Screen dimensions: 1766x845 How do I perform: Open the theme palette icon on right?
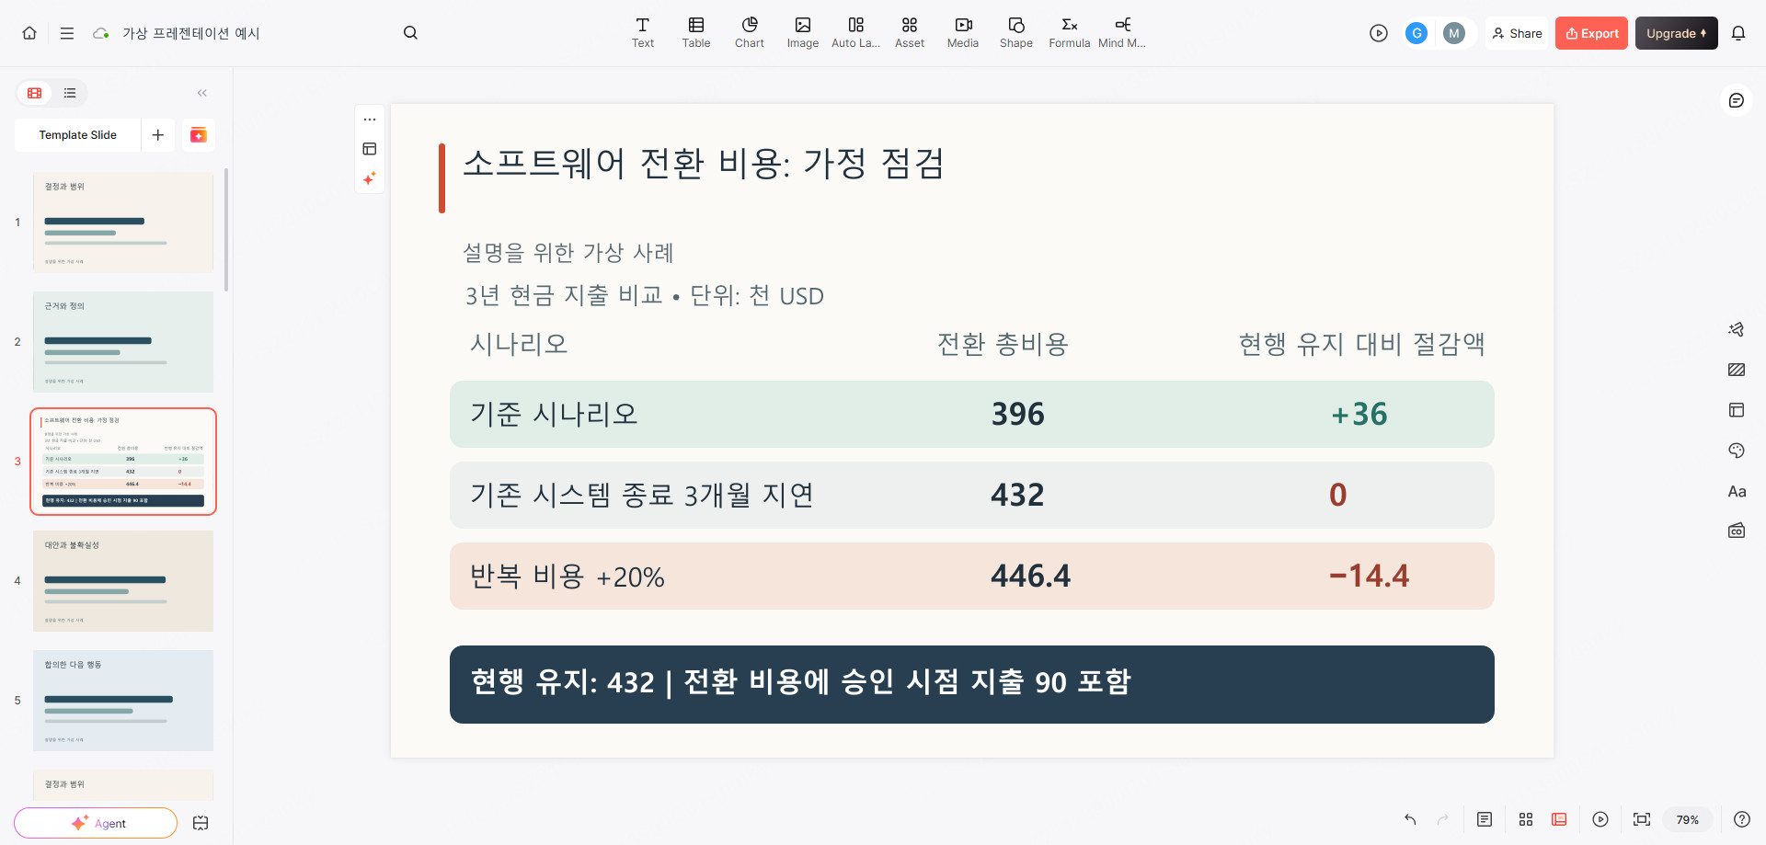pyautogui.click(x=1737, y=451)
